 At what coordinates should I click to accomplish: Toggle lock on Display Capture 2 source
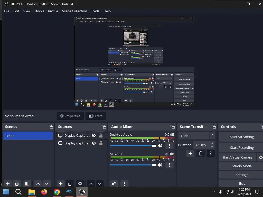point(101,135)
